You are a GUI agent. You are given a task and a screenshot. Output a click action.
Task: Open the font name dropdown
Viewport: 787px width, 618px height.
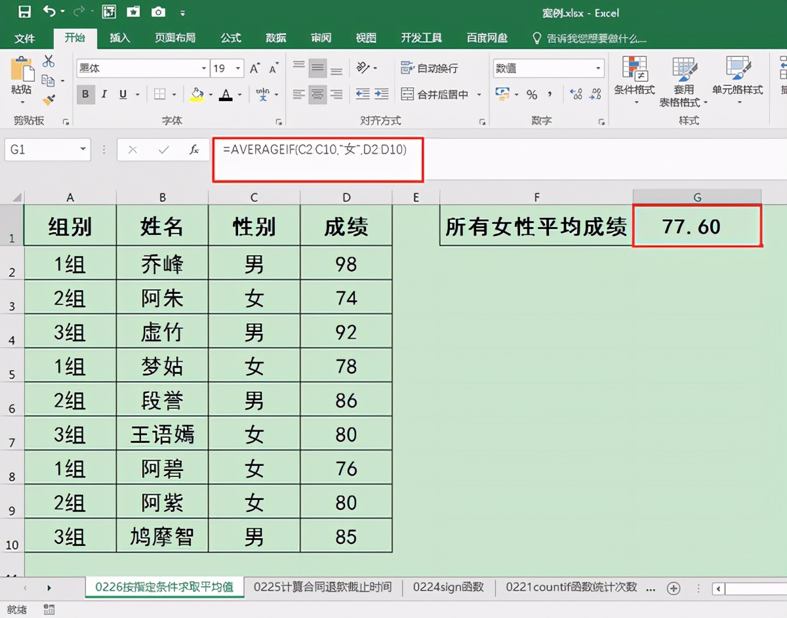(x=204, y=68)
